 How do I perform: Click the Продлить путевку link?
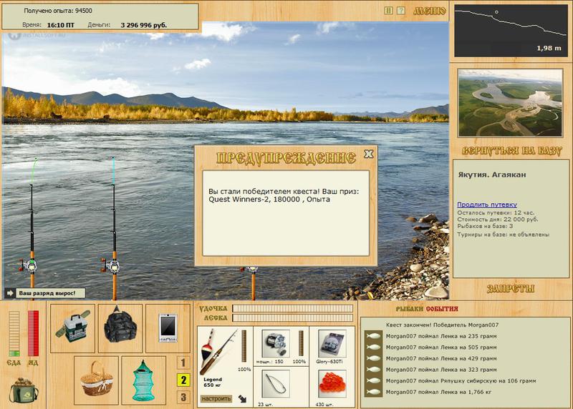tap(487, 204)
